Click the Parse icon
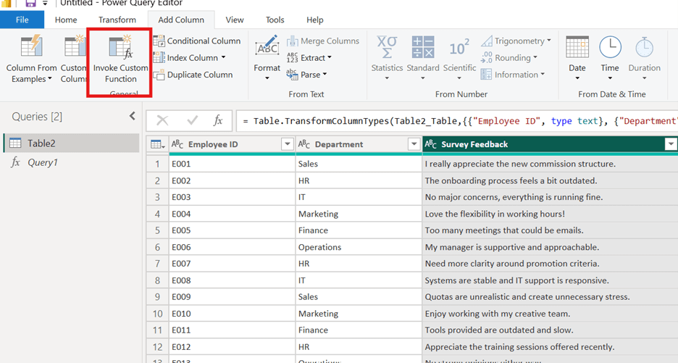Screen dimensions: 678x363 coord(293,75)
